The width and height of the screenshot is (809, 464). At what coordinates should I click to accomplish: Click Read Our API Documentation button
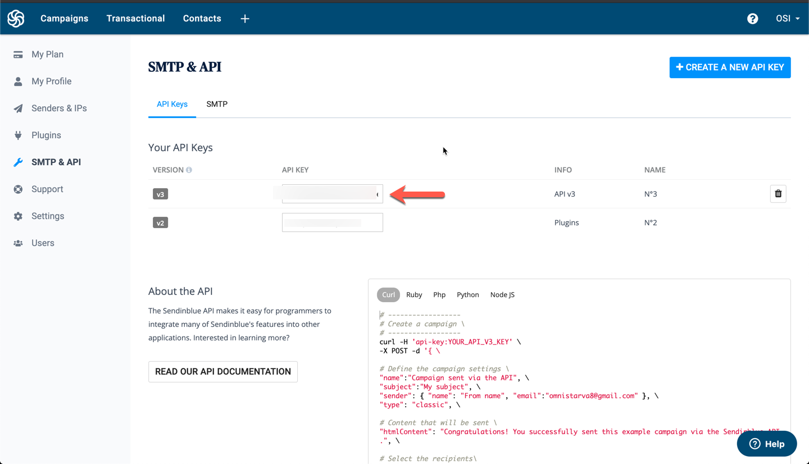click(223, 372)
